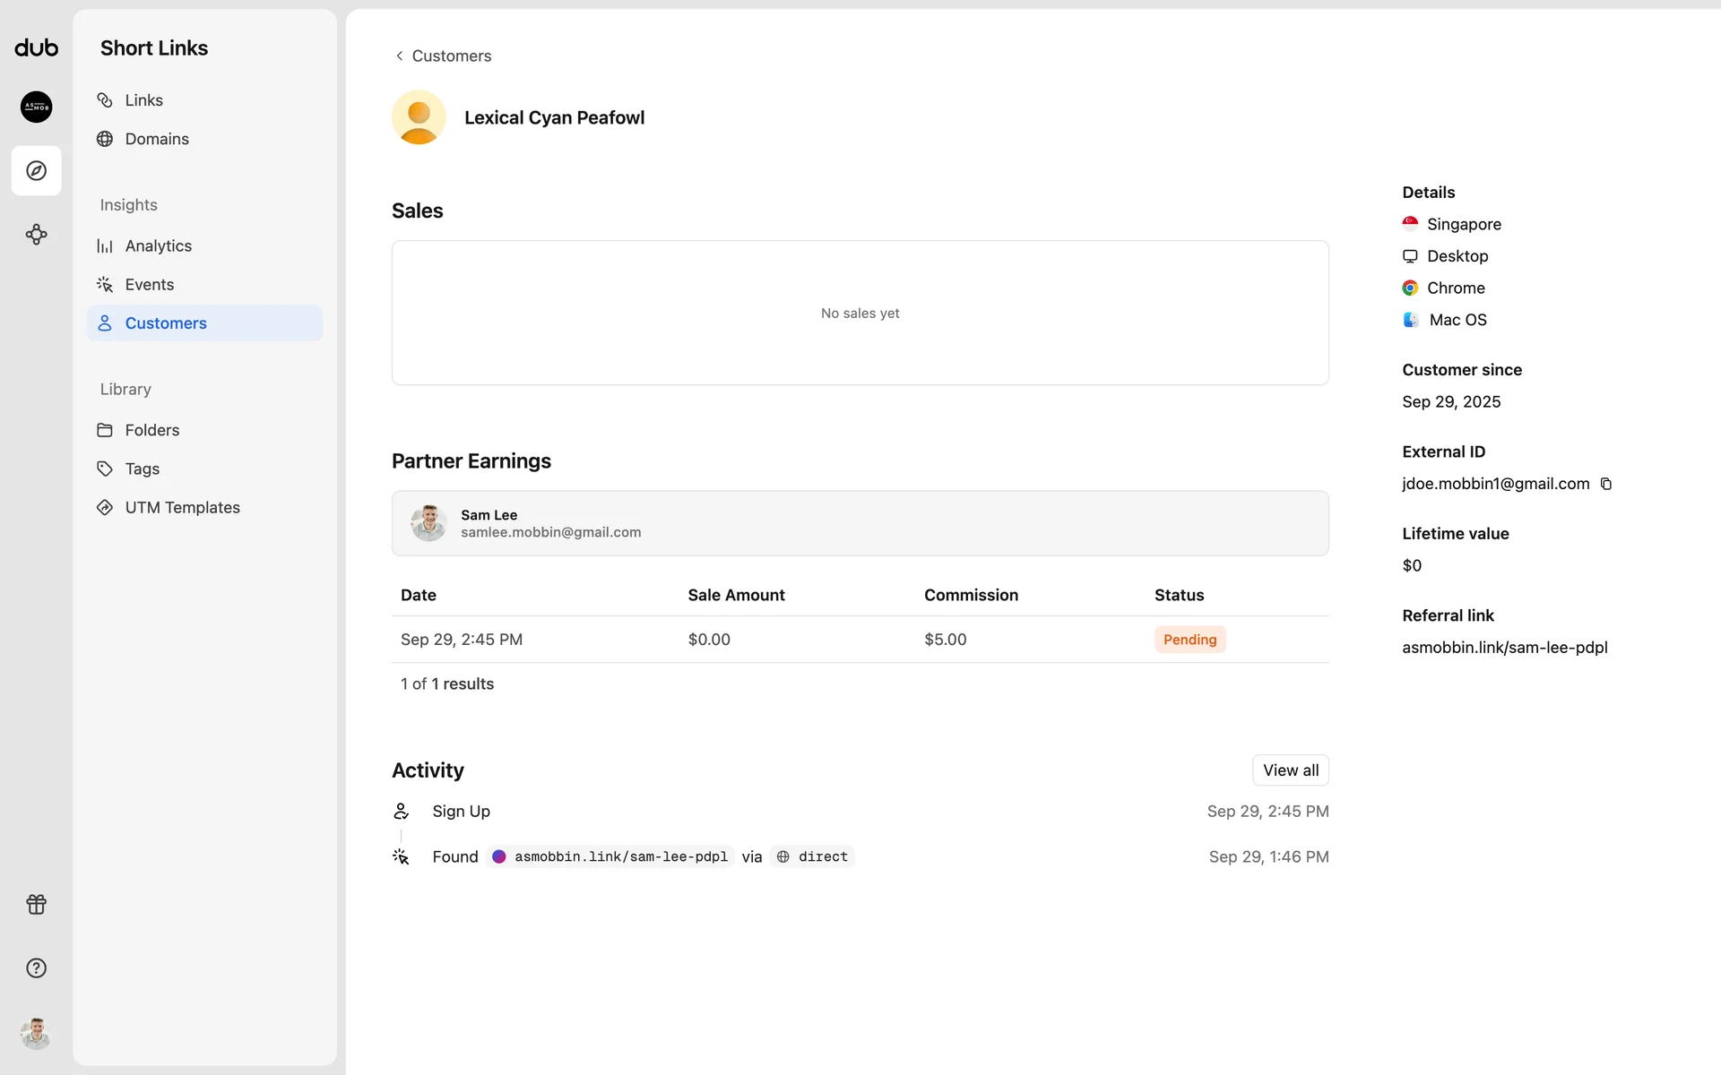This screenshot has height=1075, width=1721.
Task: Open UTM Templates
Action: [x=182, y=507]
